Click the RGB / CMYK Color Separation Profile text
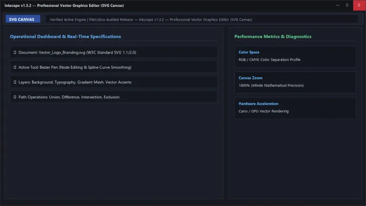This screenshot has width=366, height=206. pyautogui.click(x=269, y=60)
